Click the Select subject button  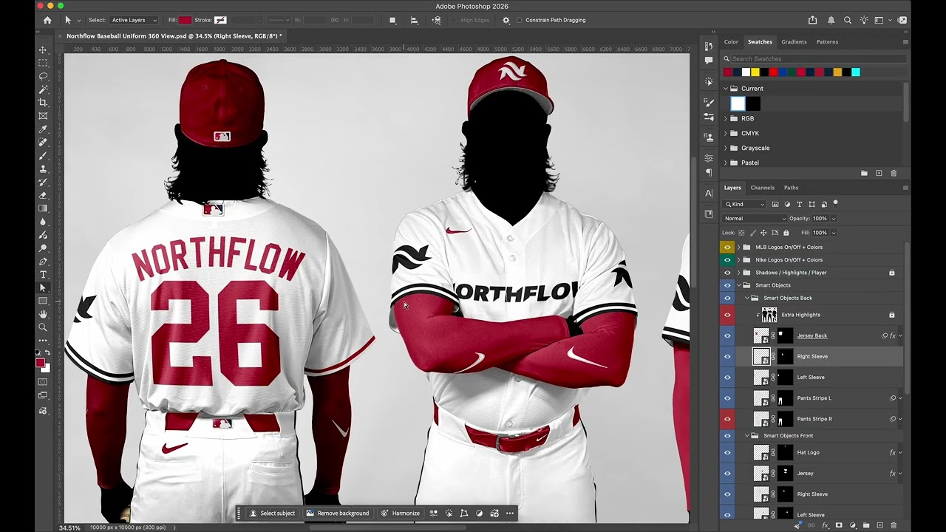click(272, 514)
